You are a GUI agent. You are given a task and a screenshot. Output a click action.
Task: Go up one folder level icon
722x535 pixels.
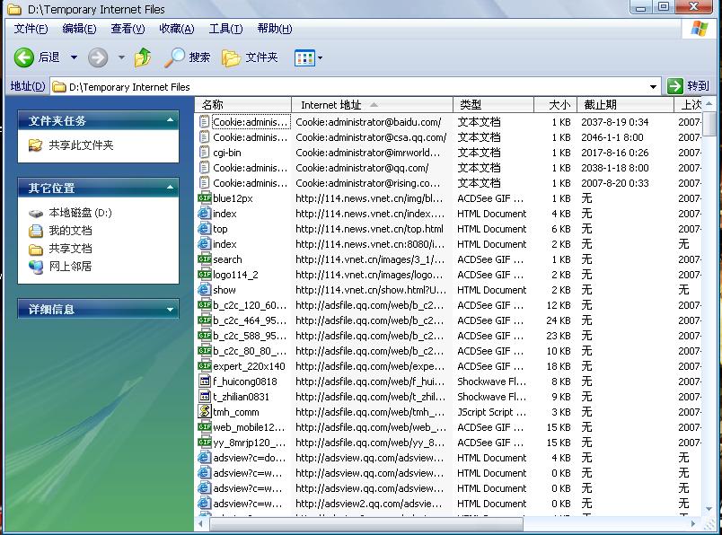coord(143,57)
